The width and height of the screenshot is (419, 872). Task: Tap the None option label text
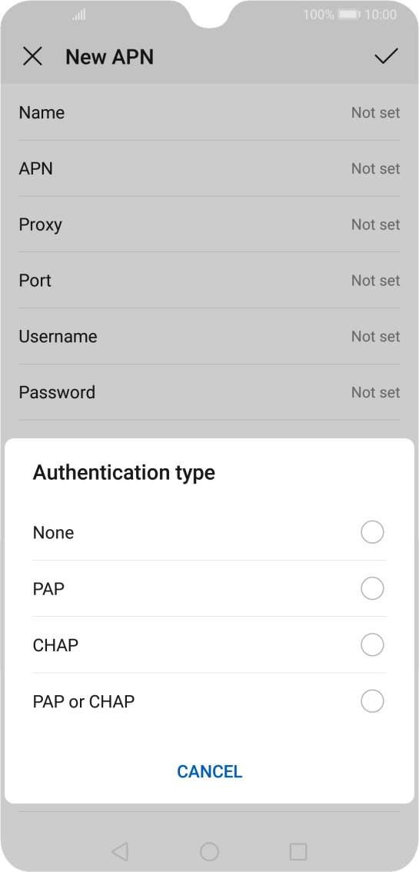pos(53,533)
